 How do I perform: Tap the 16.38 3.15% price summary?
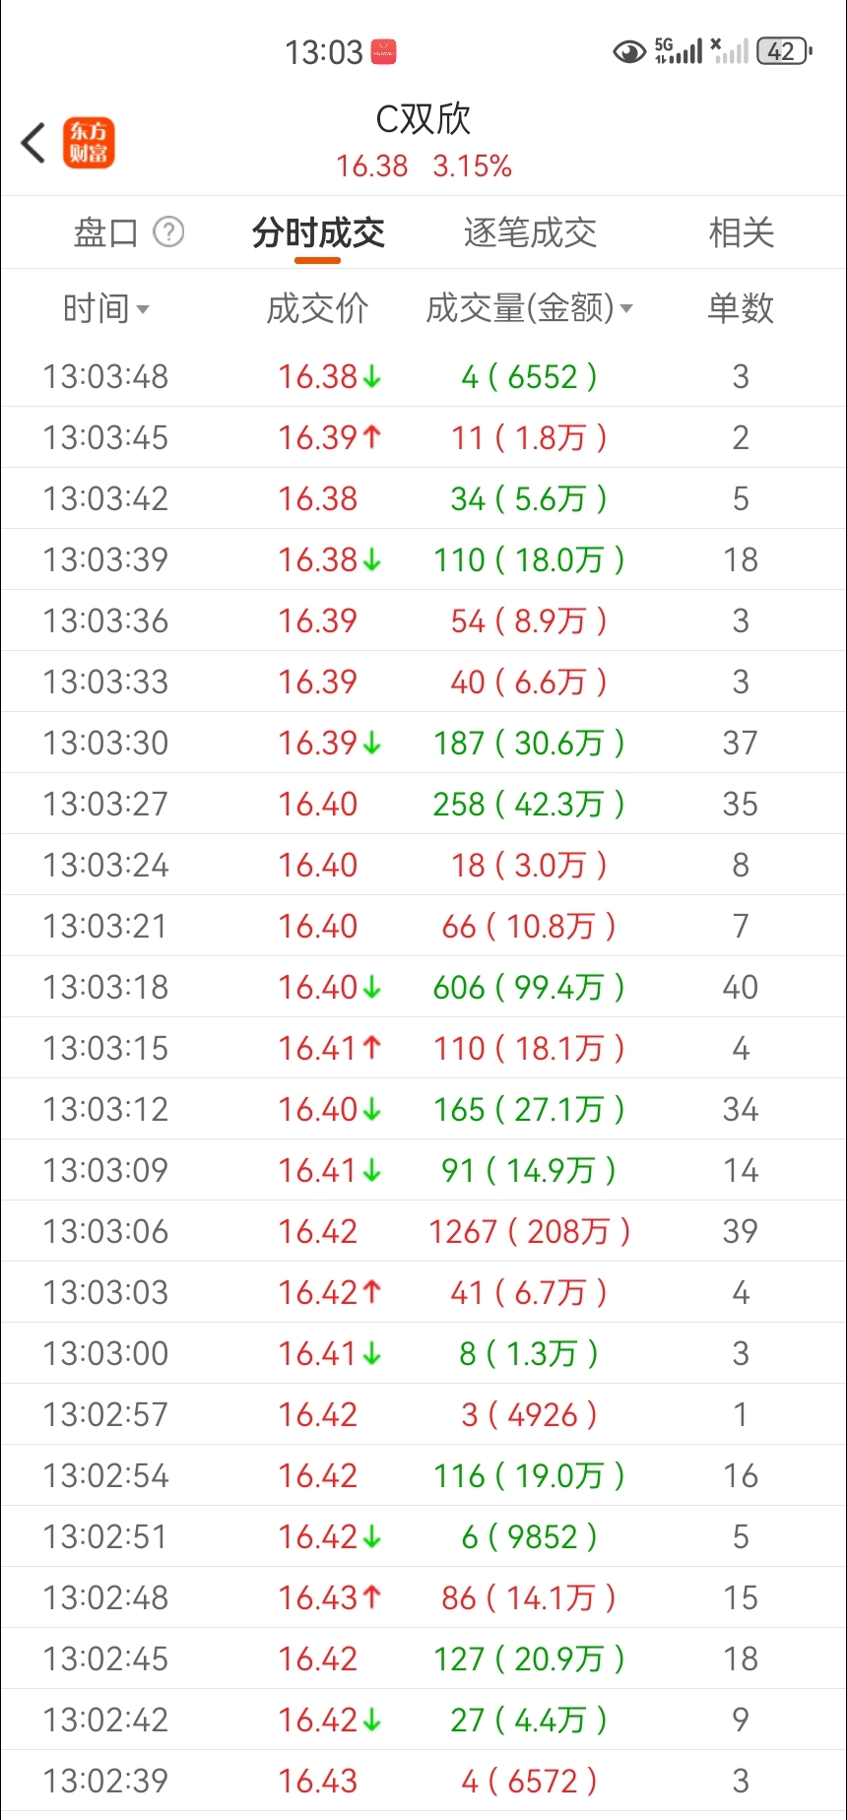tap(423, 166)
